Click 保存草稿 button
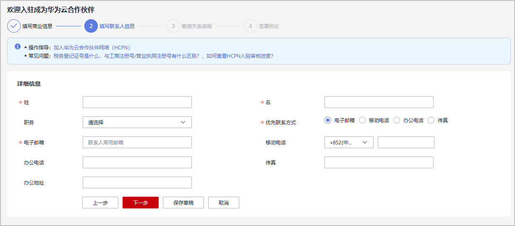 click(183, 203)
